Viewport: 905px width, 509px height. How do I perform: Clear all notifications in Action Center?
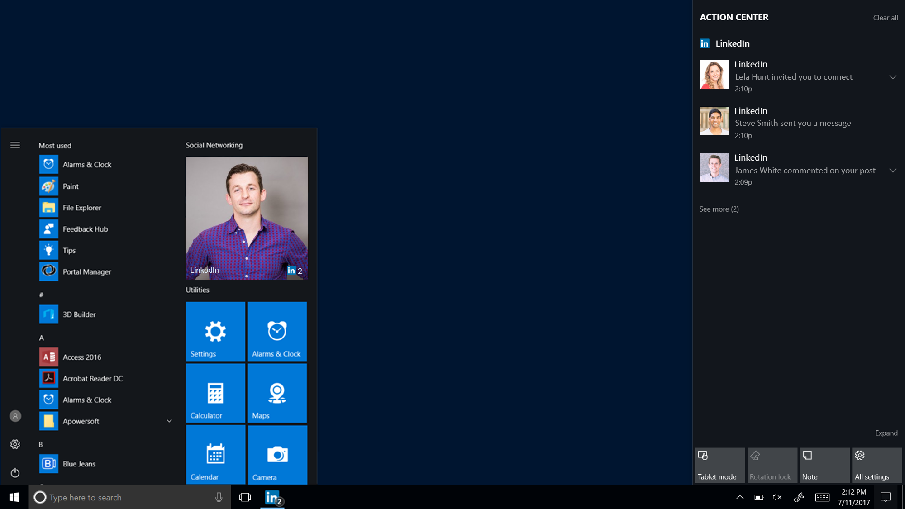[x=885, y=18]
